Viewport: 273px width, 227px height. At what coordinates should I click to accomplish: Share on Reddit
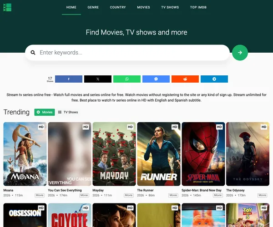click(185, 79)
